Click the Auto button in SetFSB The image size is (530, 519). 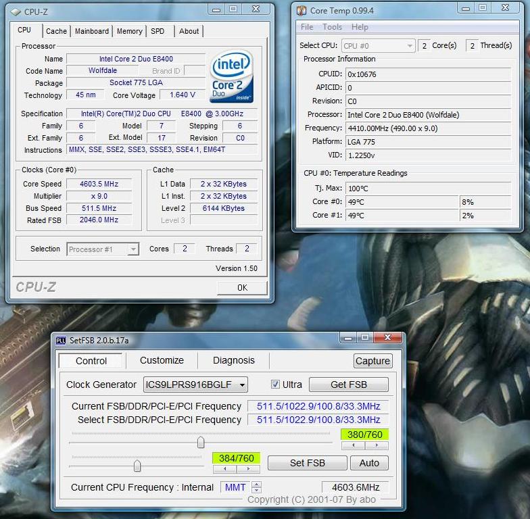(x=369, y=463)
